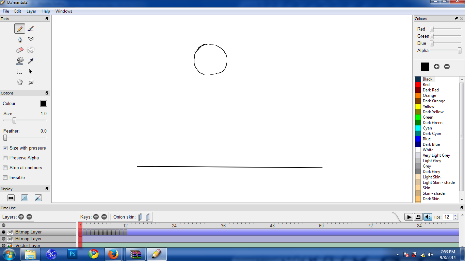Toggle the timeline sound button
Screen dimensions: 465x261
click(428, 217)
